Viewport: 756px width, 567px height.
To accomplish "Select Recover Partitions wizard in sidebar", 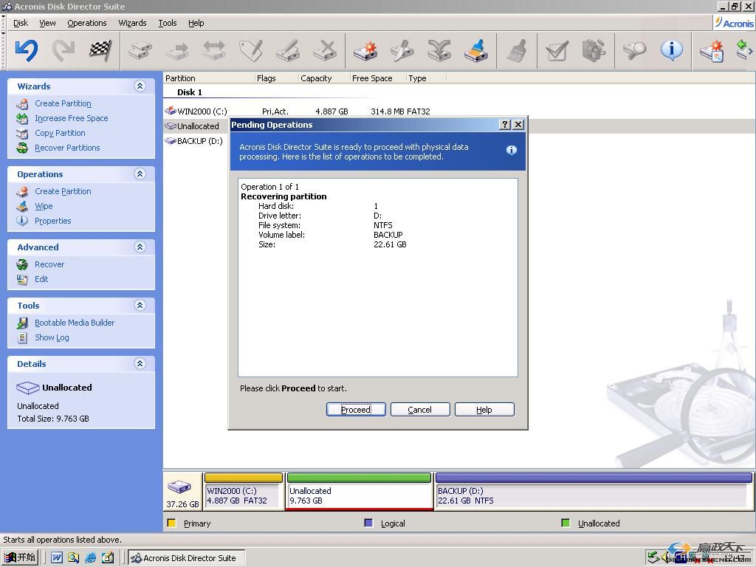I will click(67, 148).
